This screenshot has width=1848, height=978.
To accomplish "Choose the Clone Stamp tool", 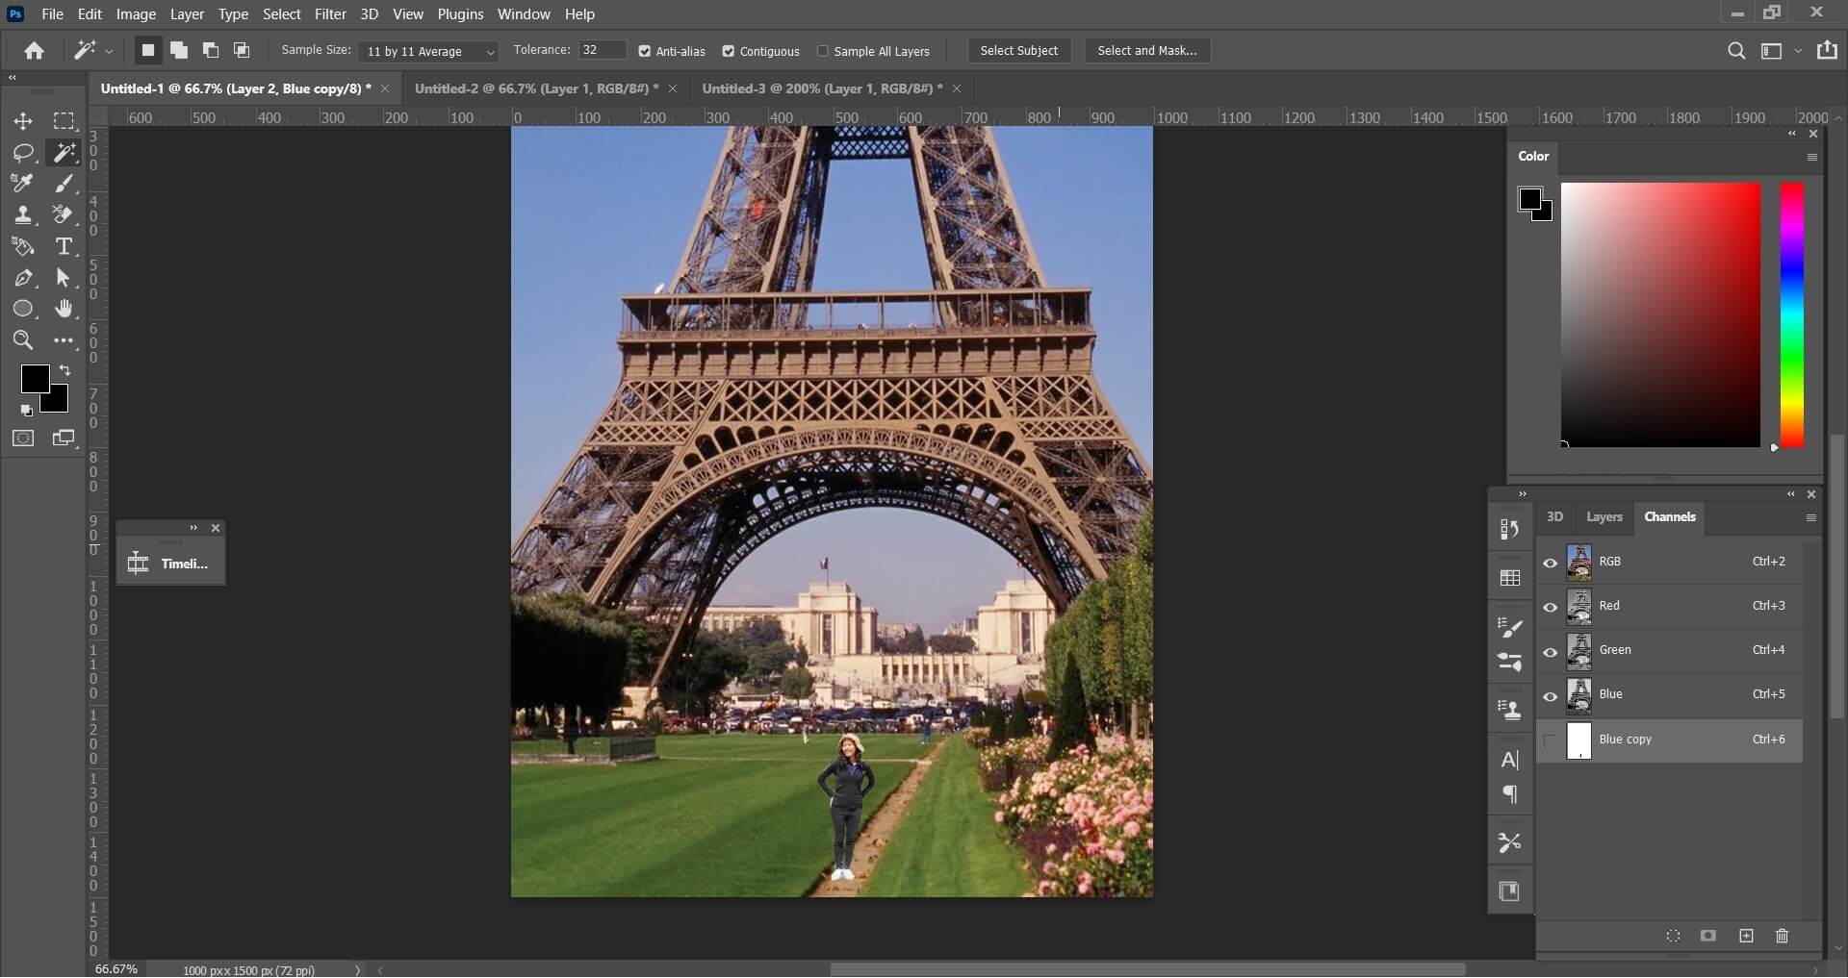I will (23, 215).
